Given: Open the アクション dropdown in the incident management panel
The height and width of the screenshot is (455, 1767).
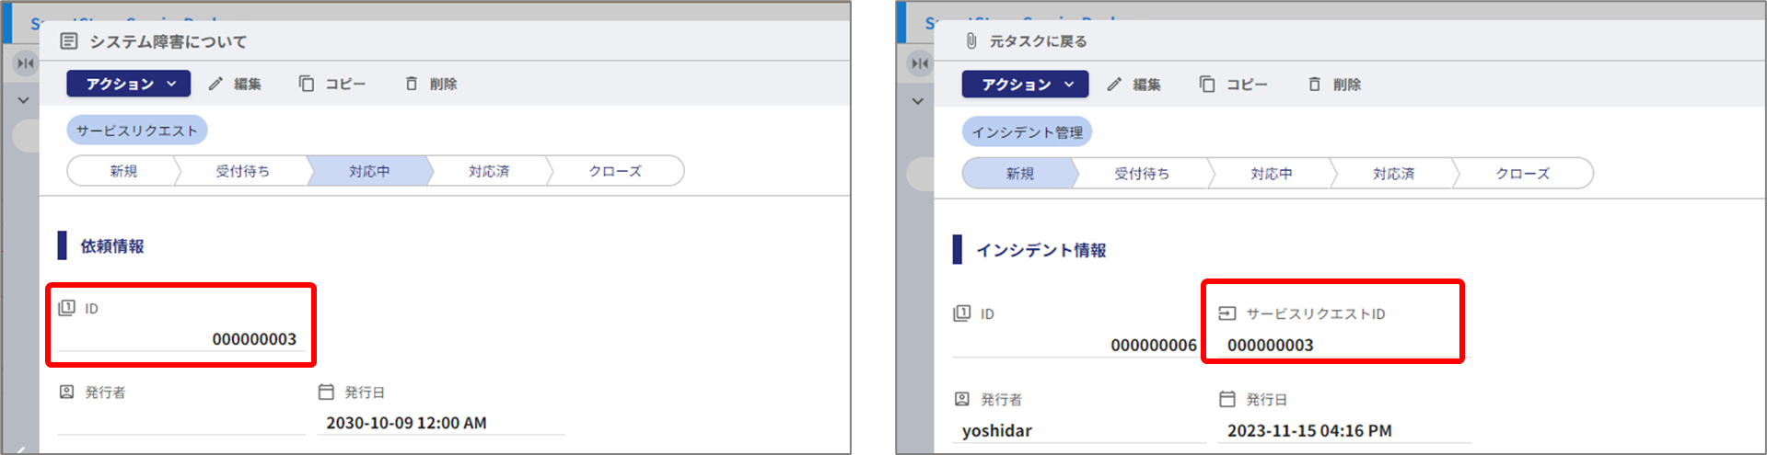Looking at the screenshot, I should pos(1025,85).
